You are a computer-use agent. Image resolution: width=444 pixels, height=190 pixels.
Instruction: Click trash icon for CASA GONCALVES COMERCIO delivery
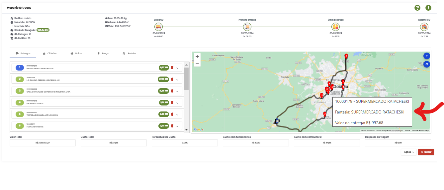pyautogui.click(x=172, y=91)
